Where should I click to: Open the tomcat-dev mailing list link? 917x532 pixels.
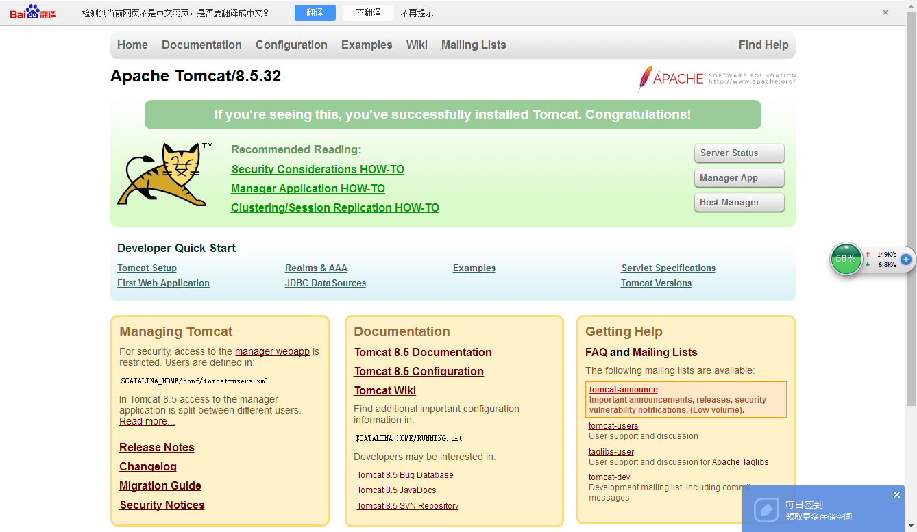609,477
